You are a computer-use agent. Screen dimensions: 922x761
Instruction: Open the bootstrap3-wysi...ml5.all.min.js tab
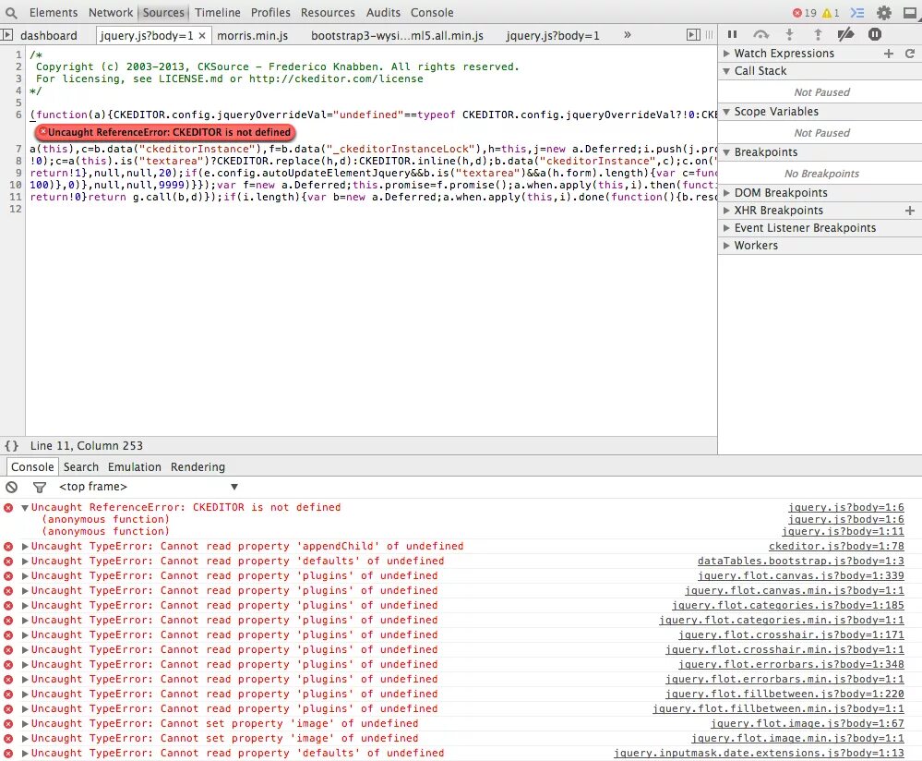point(397,35)
